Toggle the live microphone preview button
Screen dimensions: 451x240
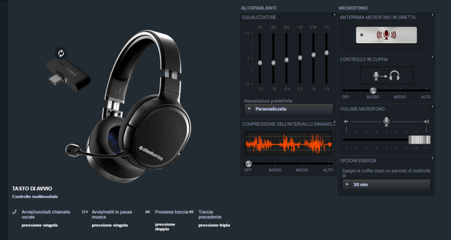pos(386,35)
